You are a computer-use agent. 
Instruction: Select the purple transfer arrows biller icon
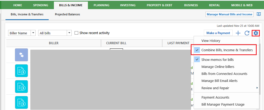point(21,55)
